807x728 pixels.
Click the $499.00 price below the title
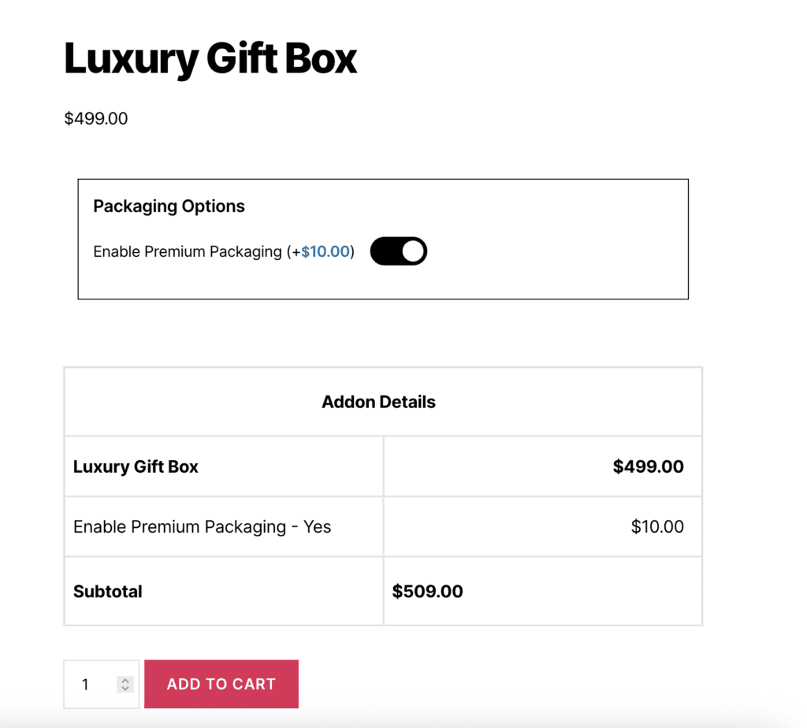pyautogui.click(x=96, y=119)
